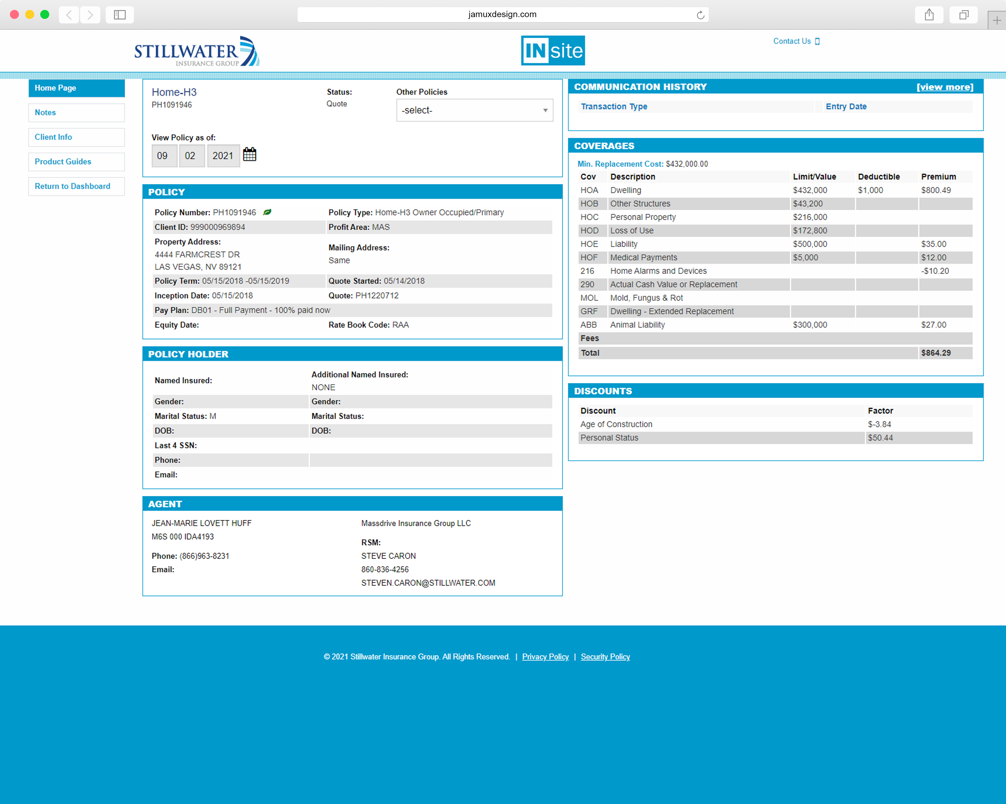Click the year field showing 2021

pyautogui.click(x=223, y=156)
